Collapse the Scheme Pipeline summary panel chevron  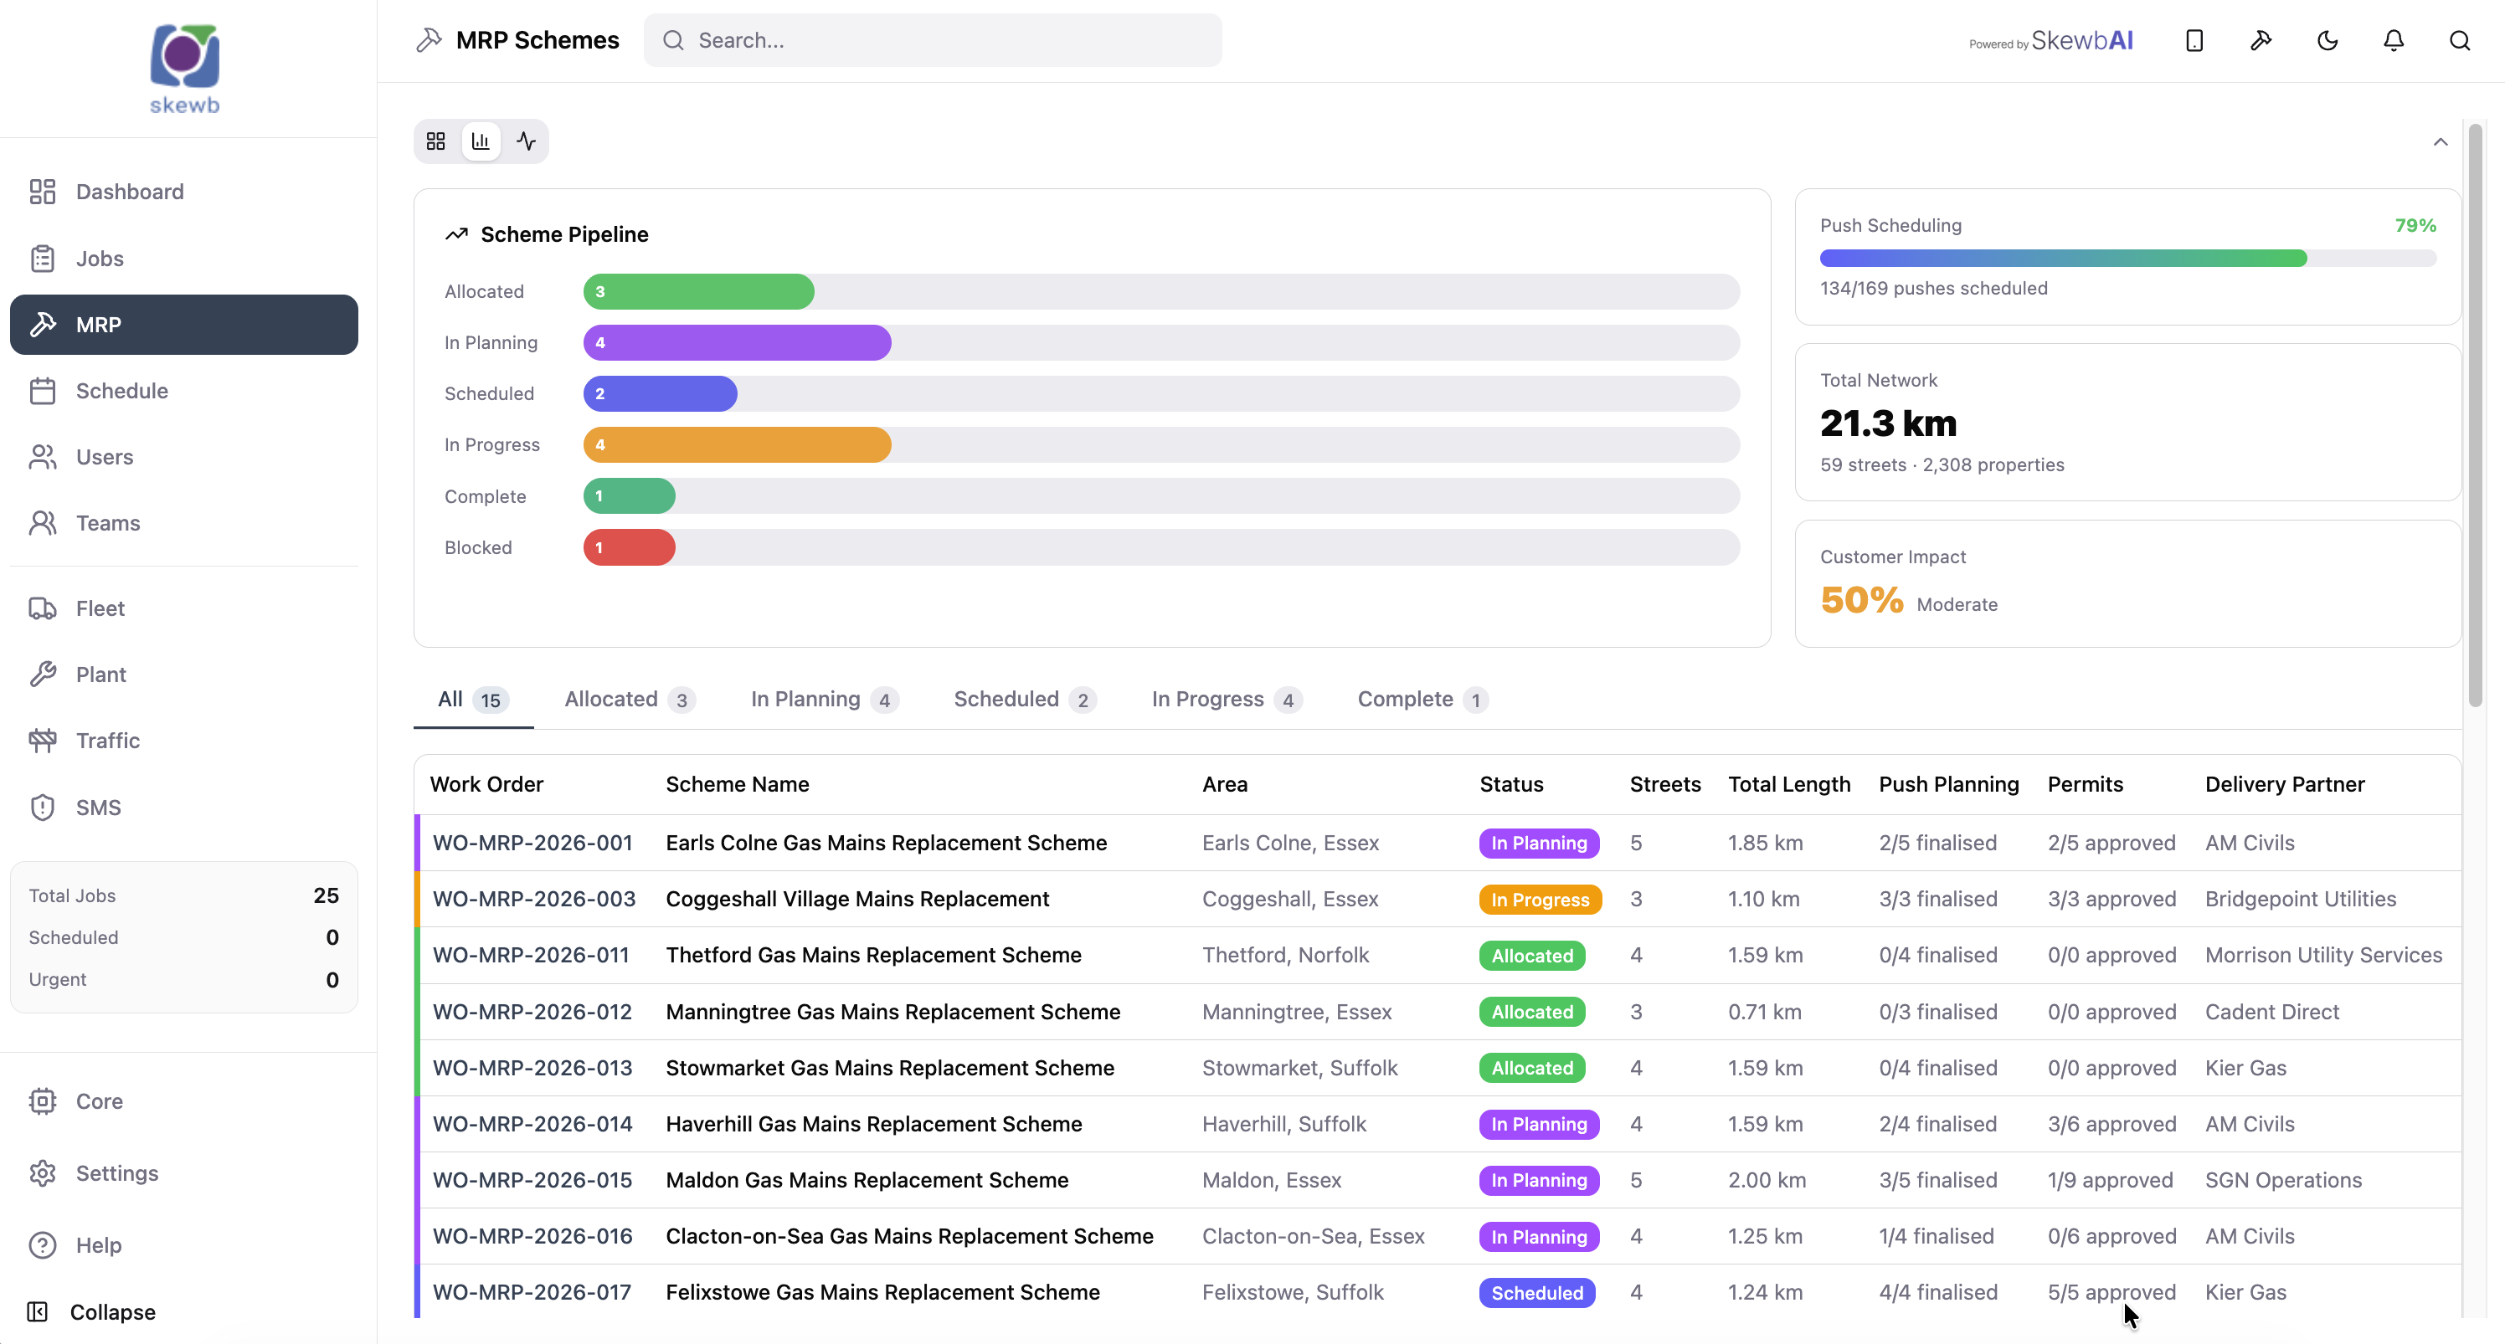(2440, 142)
